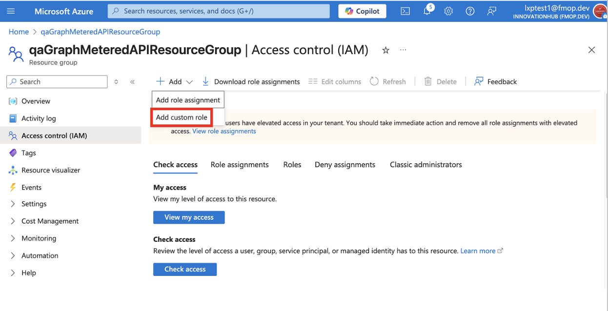Screen dimensions: 608x311
Task: Open Cloud Shell from top bar
Action: point(405,11)
